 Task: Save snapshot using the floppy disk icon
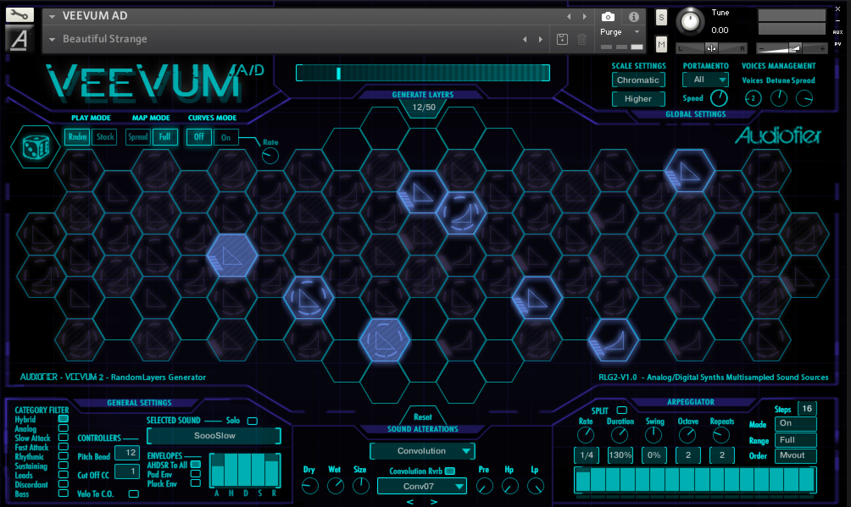coord(562,39)
